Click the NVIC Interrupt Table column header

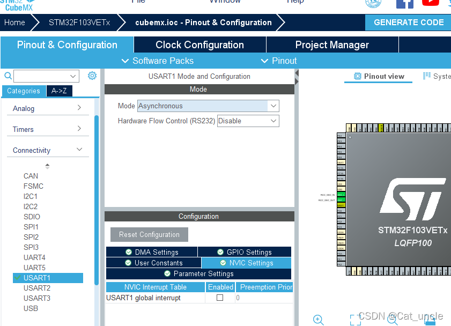point(156,287)
